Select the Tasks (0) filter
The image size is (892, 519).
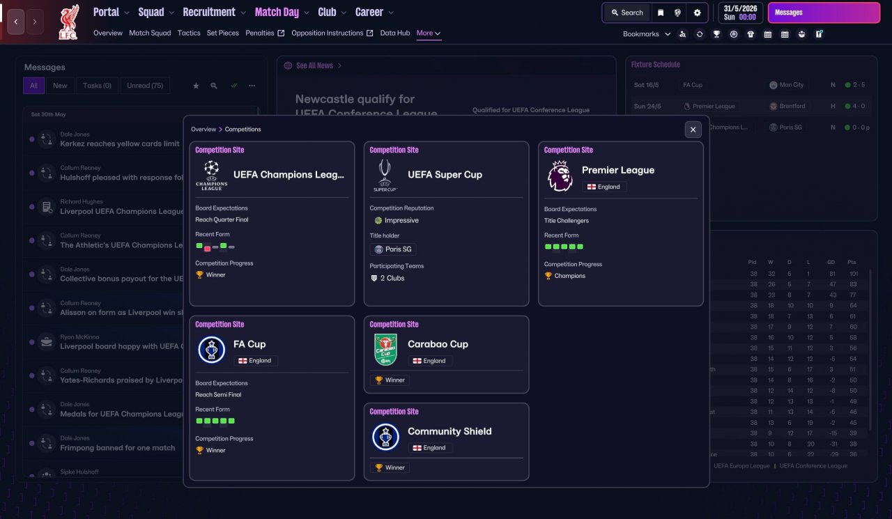click(x=97, y=86)
